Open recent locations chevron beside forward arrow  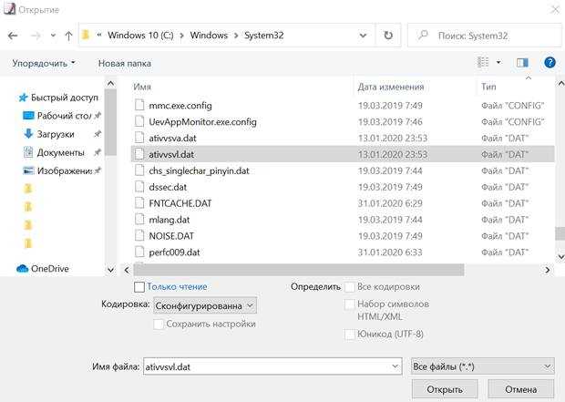coord(53,36)
